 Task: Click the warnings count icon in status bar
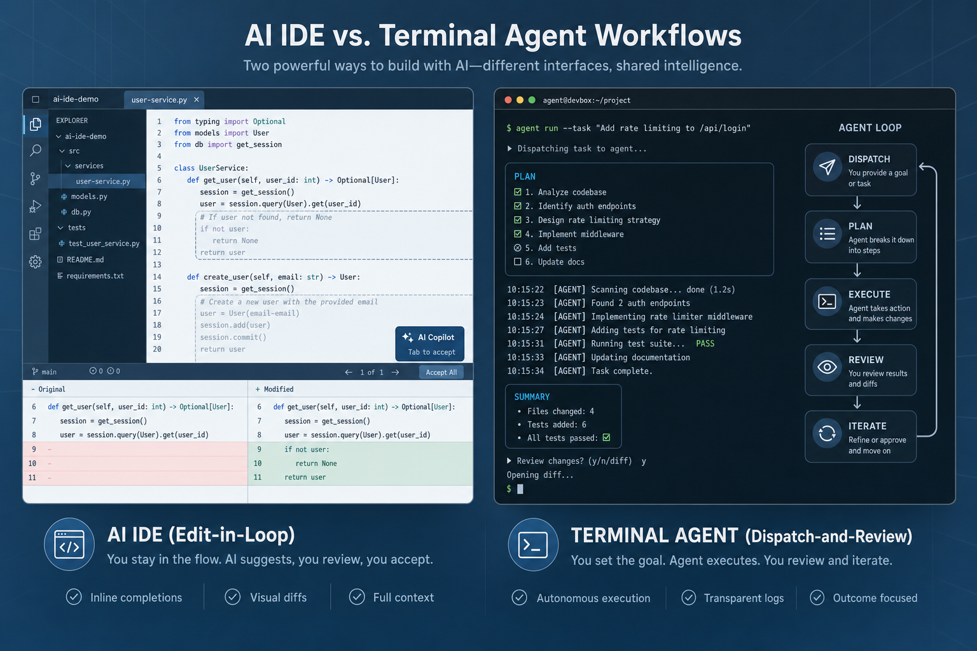click(110, 371)
